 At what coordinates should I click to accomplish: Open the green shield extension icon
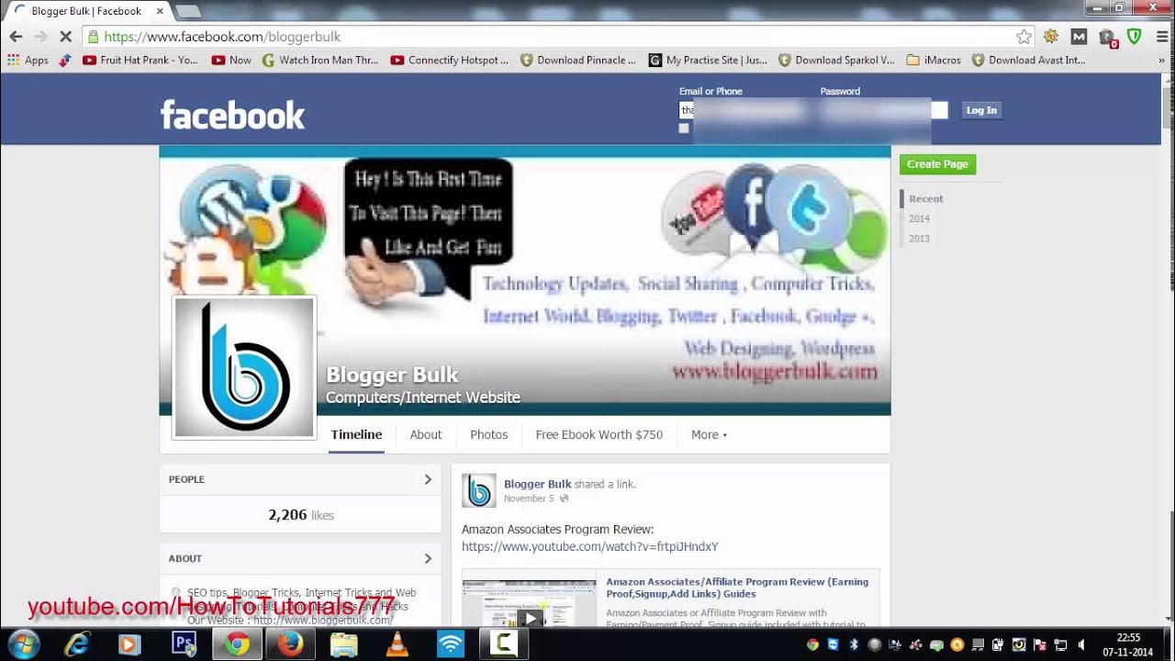click(x=1134, y=37)
